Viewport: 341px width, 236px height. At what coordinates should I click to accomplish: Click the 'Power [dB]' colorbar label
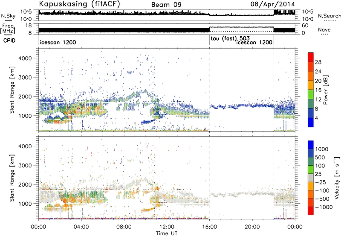[x=325, y=90]
